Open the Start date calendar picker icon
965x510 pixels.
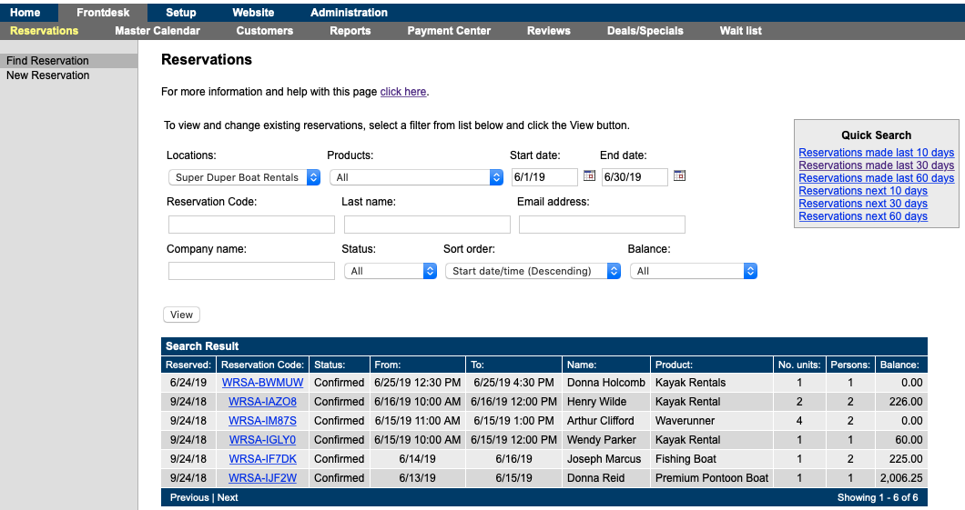tap(589, 176)
